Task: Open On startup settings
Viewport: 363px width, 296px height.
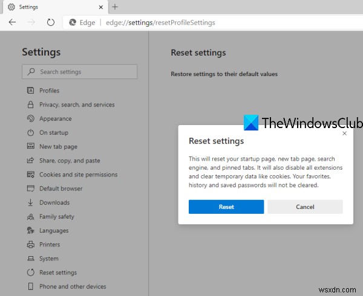Action: click(54, 133)
